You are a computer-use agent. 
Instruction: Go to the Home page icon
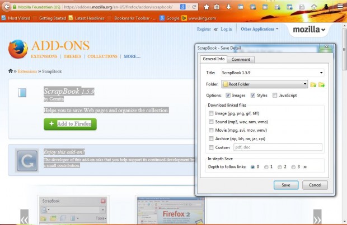click(314, 7)
